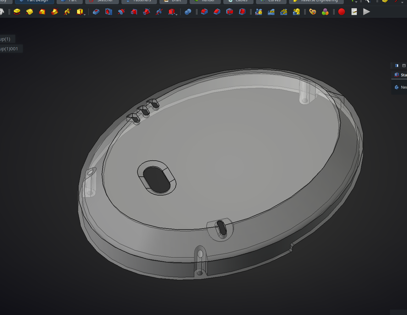Select the Boolean operation tool

coord(188,12)
